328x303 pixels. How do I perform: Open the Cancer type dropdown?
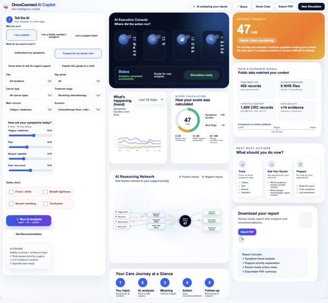point(30,95)
